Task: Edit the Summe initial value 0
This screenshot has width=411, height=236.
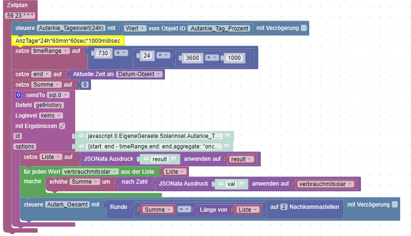Action: pyautogui.click(x=85, y=85)
